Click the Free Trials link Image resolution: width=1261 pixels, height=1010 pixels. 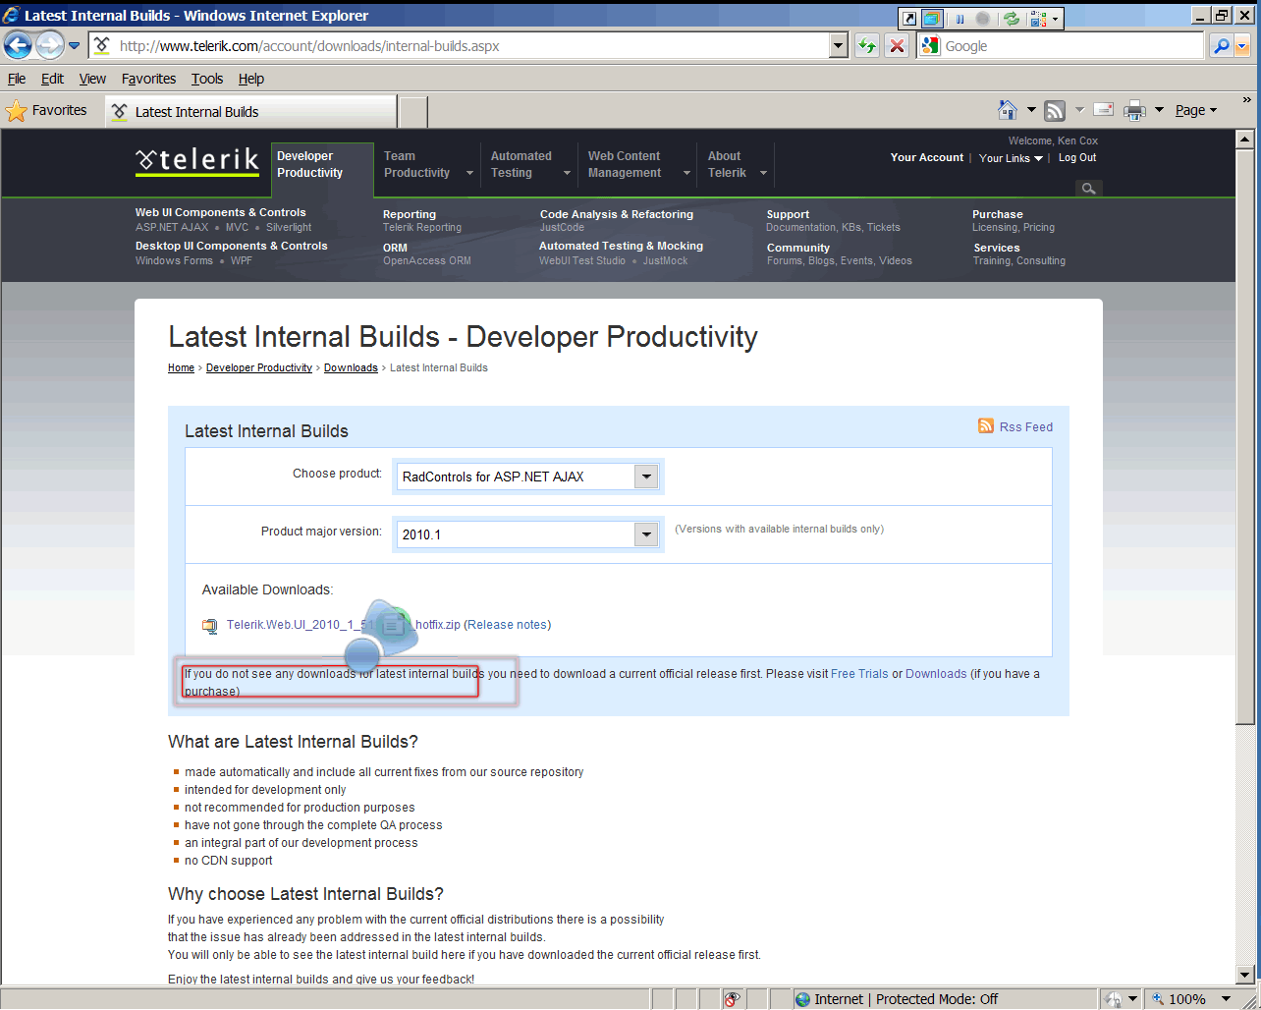point(859,674)
